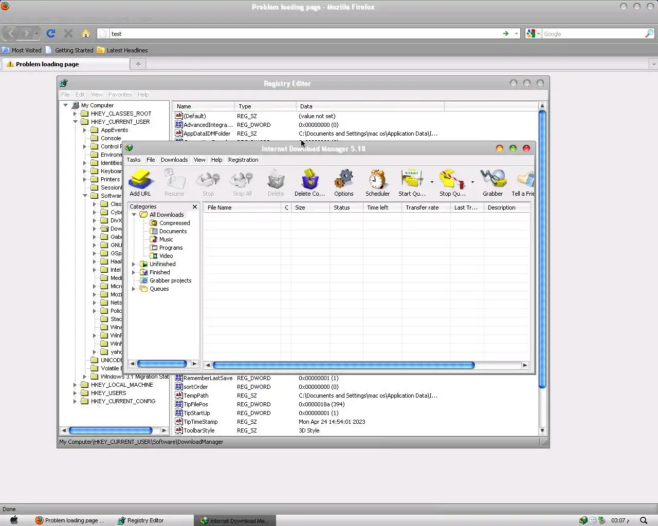Click IDM file list horizontal scrollbar

tap(343, 365)
